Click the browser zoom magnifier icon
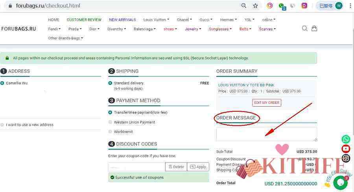 [x=243, y=6]
